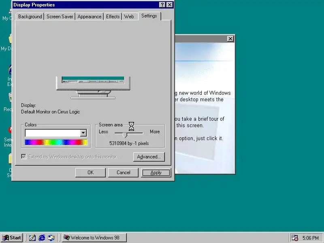
Task: Click the Task Scheduler tray icon
Action: point(294,238)
